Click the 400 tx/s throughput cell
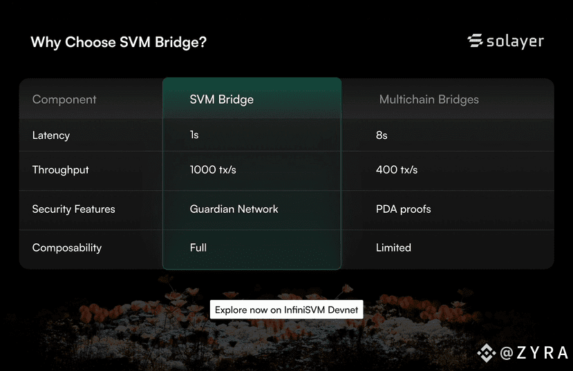This screenshot has height=371, width=573. [x=397, y=170]
